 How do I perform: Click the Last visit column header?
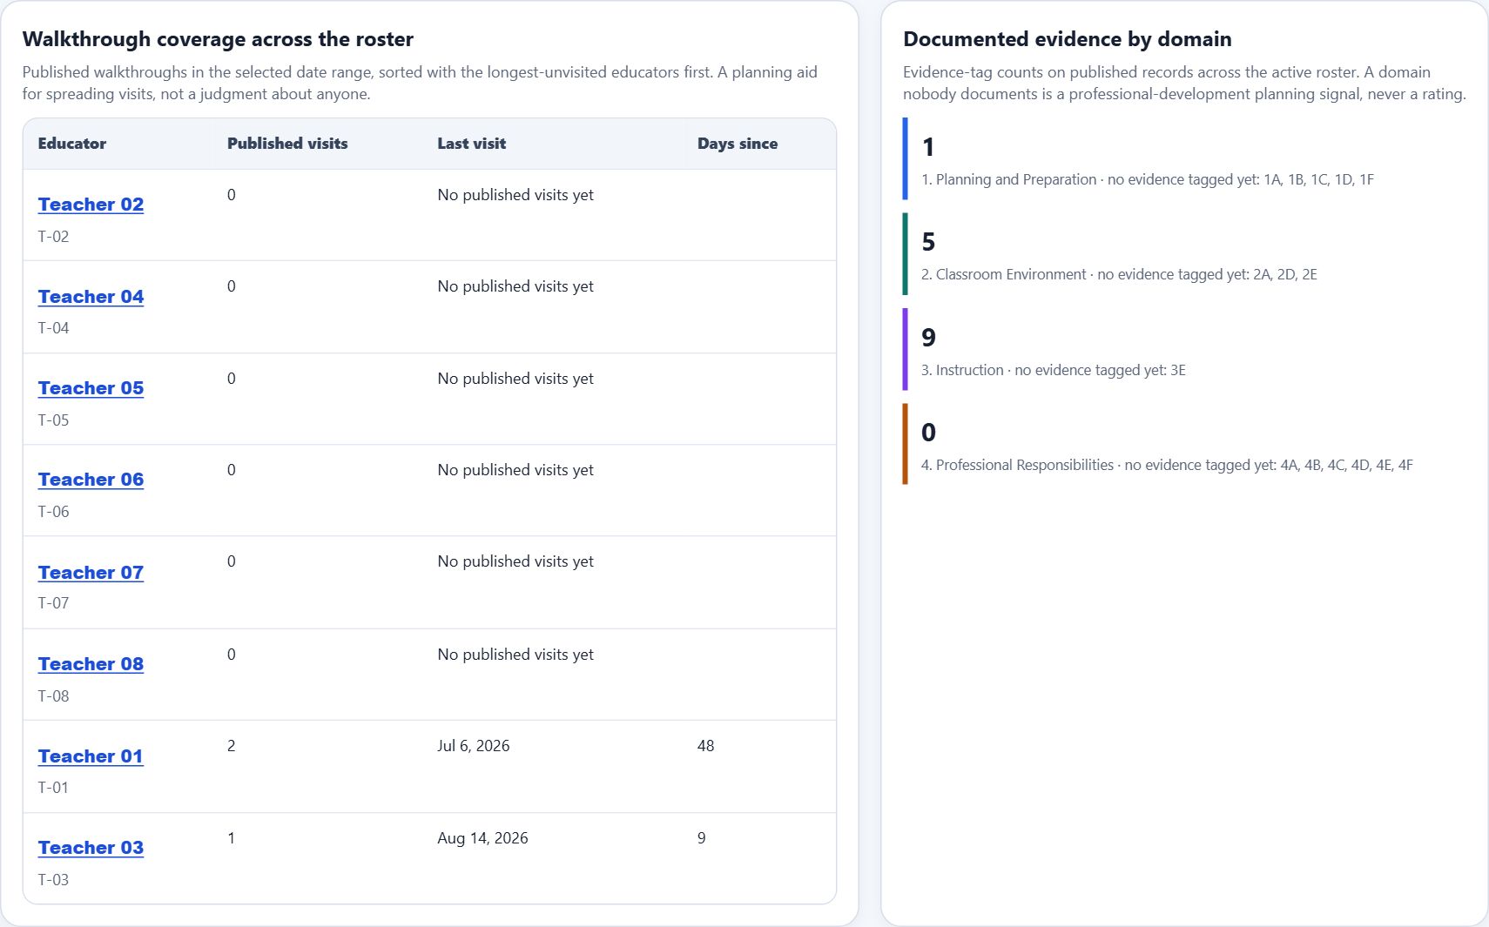tap(471, 144)
